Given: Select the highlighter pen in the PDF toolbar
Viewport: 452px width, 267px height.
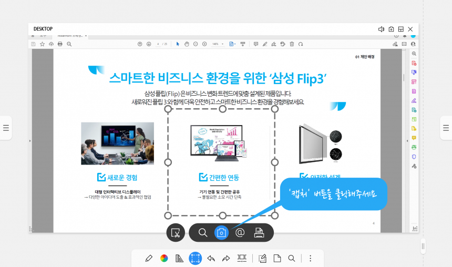Looking at the screenshot, I should tap(264, 44).
